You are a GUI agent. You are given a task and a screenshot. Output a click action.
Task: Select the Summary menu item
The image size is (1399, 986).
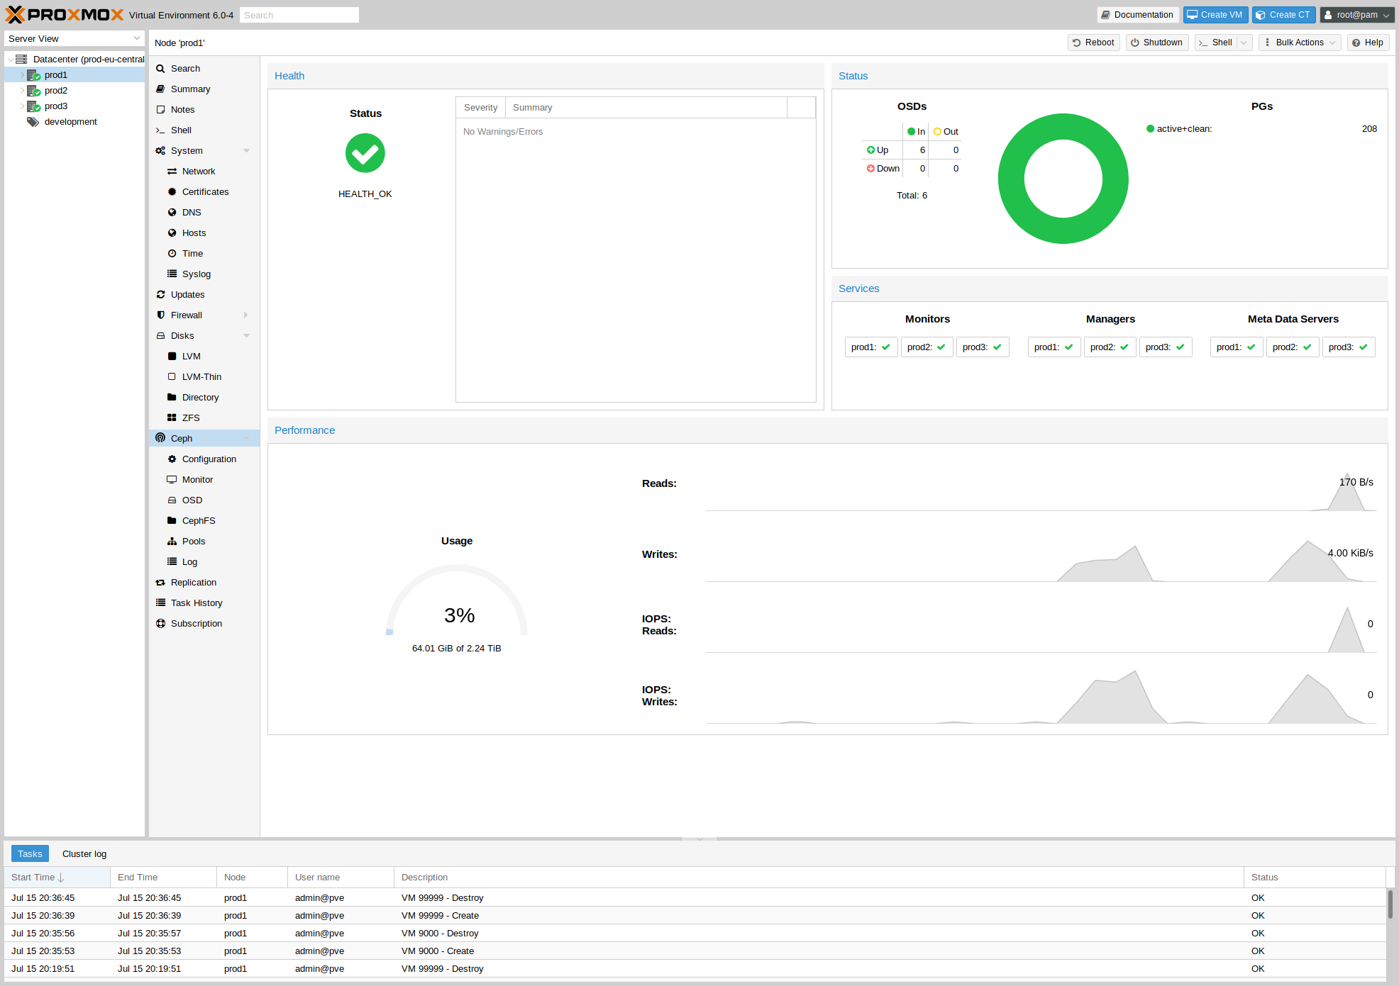point(190,89)
